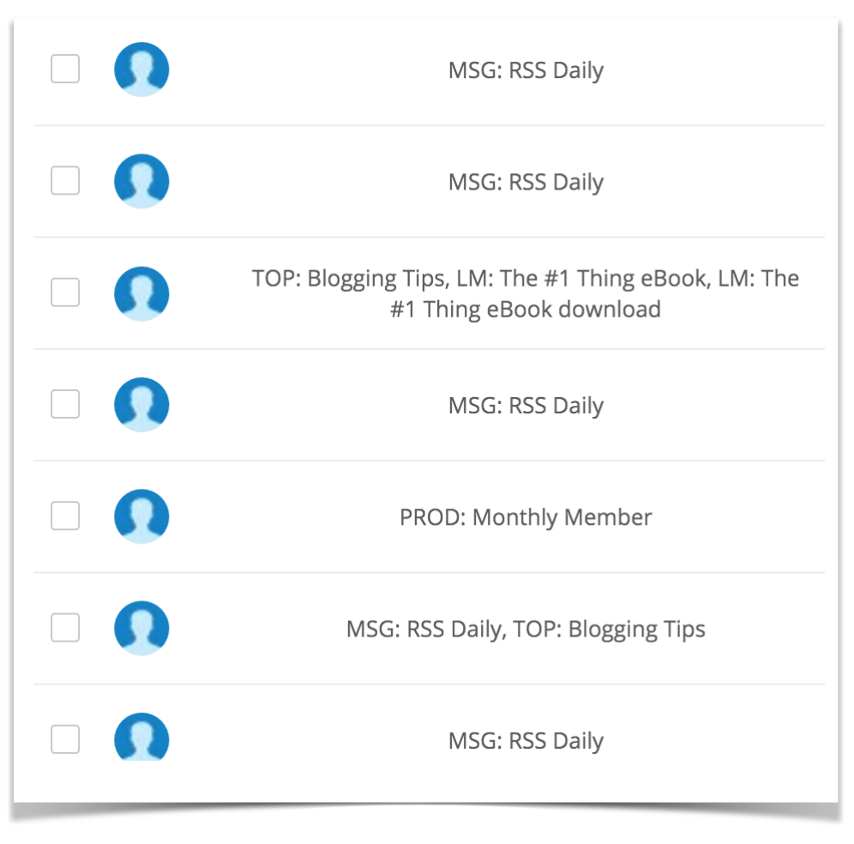
Task: Select the checkbox in the second RSS Daily row
Action: (x=64, y=181)
